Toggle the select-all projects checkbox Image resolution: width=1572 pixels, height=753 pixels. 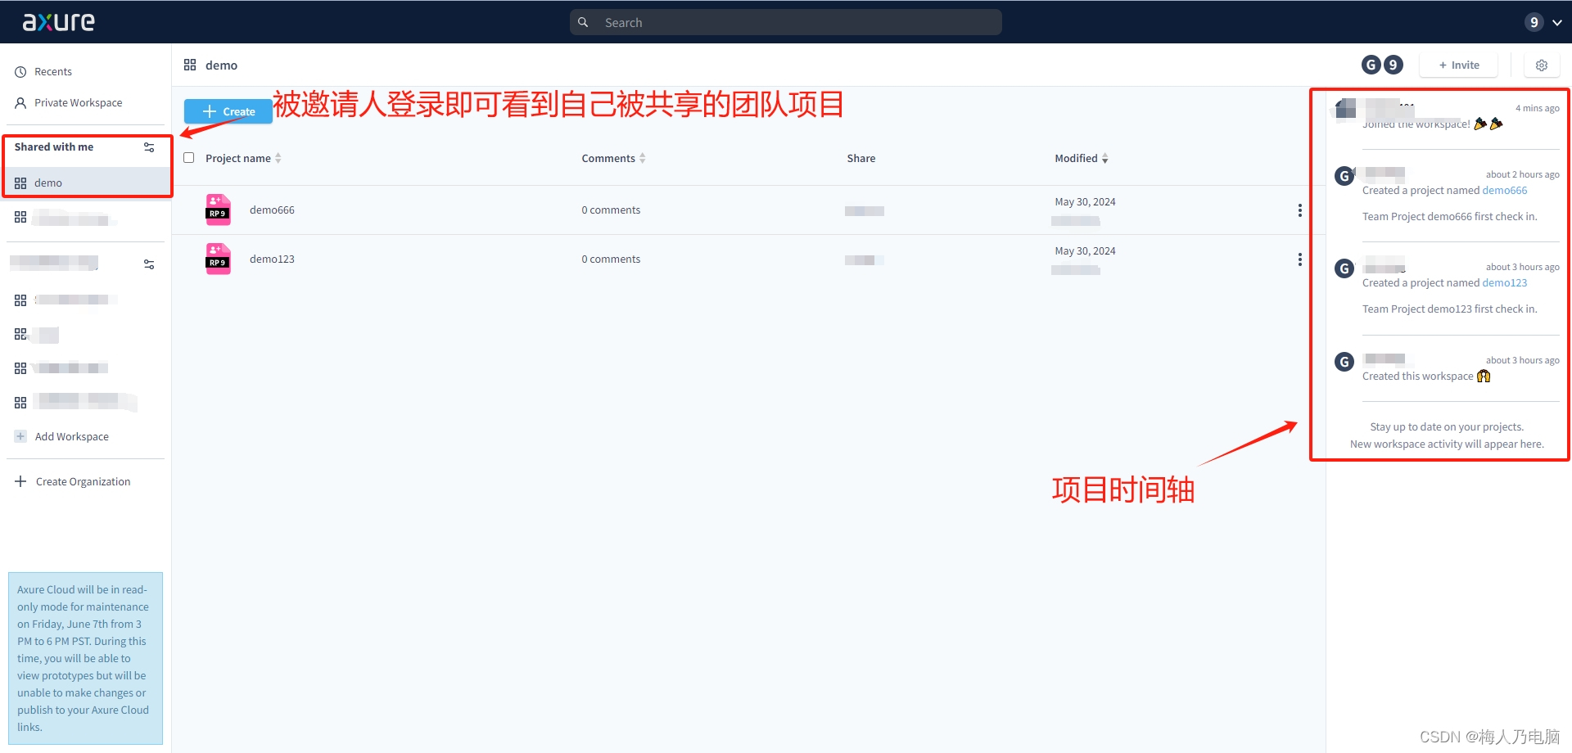click(x=189, y=157)
